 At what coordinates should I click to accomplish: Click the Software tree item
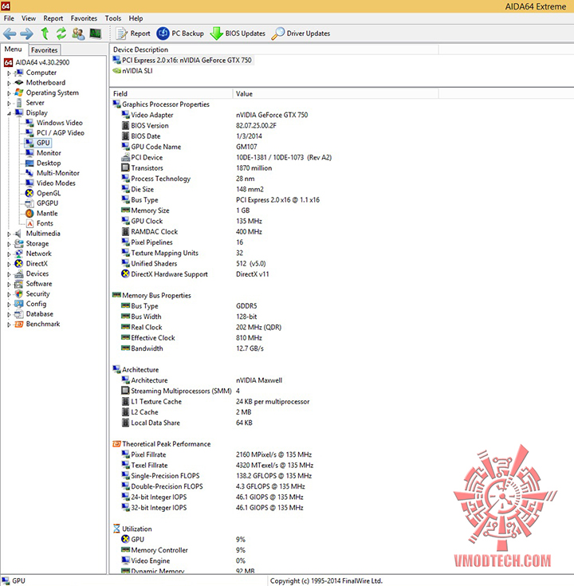(33, 284)
